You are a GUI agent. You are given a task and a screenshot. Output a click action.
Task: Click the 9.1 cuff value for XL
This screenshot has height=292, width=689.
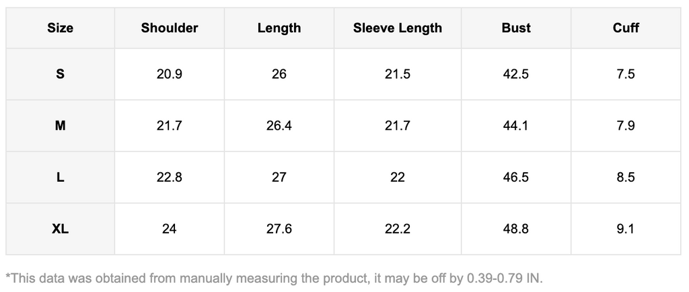click(626, 229)
